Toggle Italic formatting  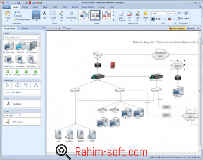[156, 19]
